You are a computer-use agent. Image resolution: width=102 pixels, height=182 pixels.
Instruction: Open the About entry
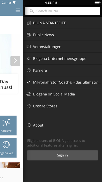[x=63, y=125]
